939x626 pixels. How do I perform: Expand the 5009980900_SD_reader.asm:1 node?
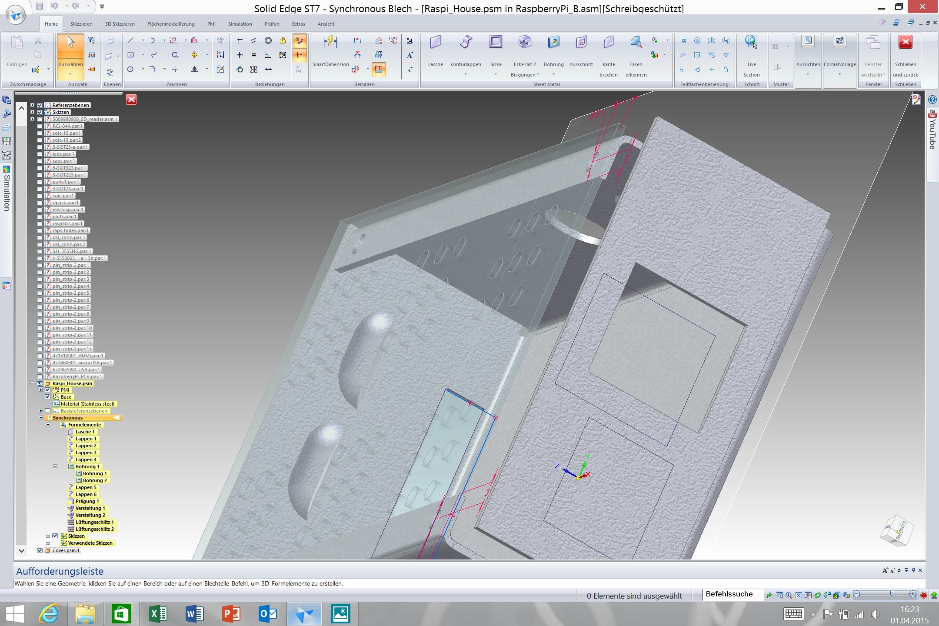pos(32,119)
